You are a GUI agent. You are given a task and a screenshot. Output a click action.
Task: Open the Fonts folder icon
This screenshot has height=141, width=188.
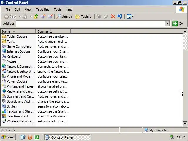pyautogui.click(x=4, y=41)
